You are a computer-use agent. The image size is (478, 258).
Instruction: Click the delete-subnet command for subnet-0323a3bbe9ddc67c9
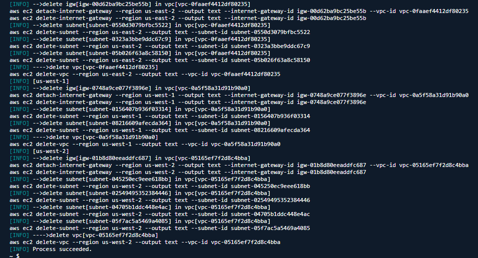160,46
